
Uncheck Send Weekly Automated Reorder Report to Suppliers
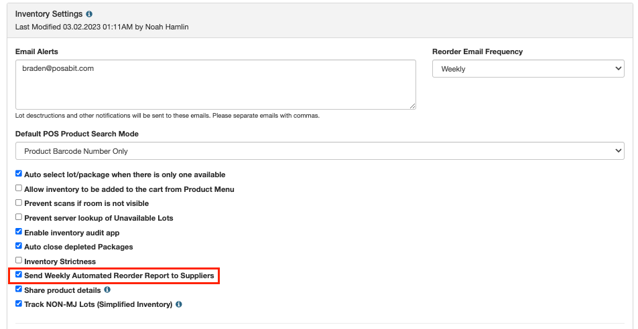(x=19, y=275)
